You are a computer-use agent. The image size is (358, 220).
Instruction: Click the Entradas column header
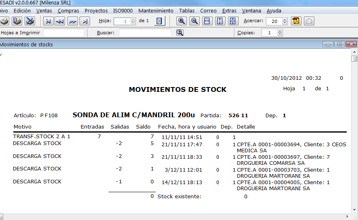coord(92,127)
